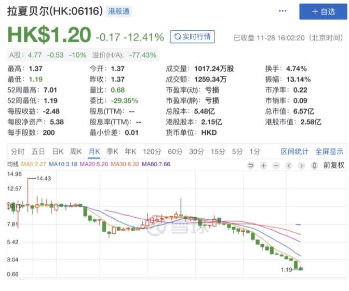This screenshot has height=291, width=349.
Task: Click the tall green candle near chart middle
Action: click(x=181, y=207)
